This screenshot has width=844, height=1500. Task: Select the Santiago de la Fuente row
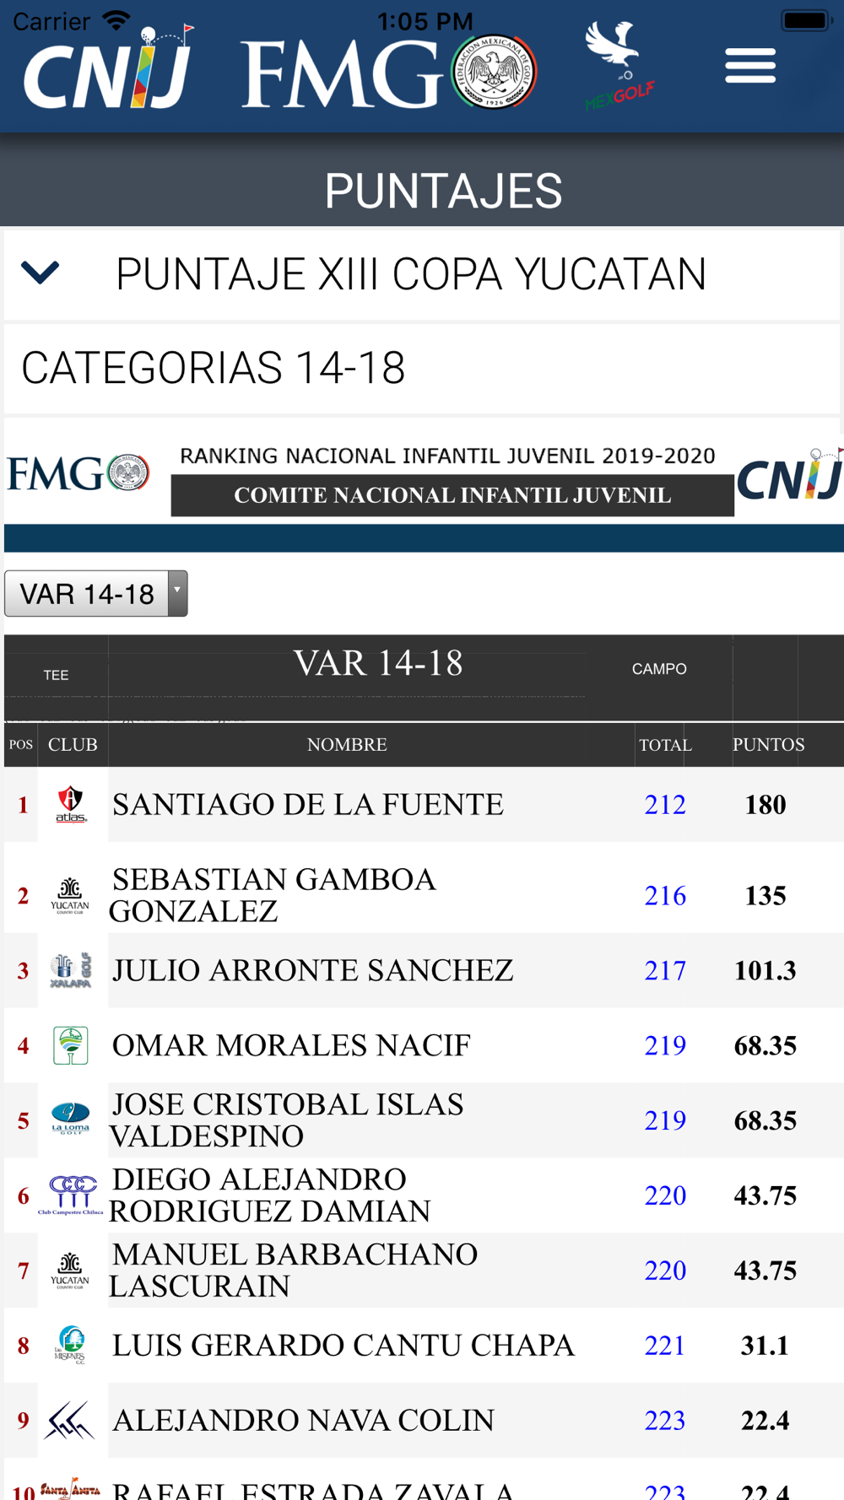point(424,804)
